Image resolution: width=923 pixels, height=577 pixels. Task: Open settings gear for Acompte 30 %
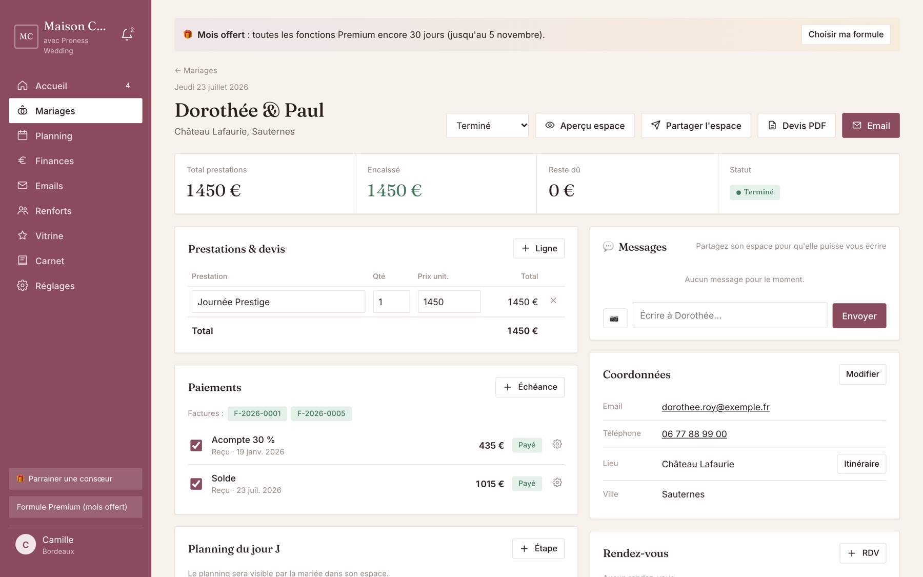(x=557, y=444)
